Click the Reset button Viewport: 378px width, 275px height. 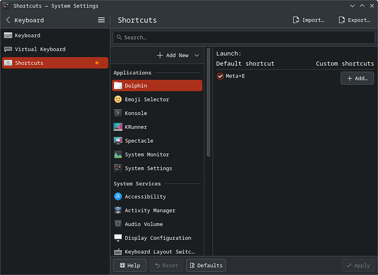[166, 265]
